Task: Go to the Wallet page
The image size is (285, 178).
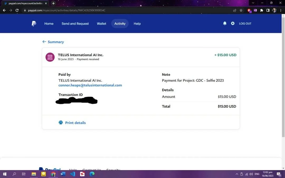Action: point(101,24)
